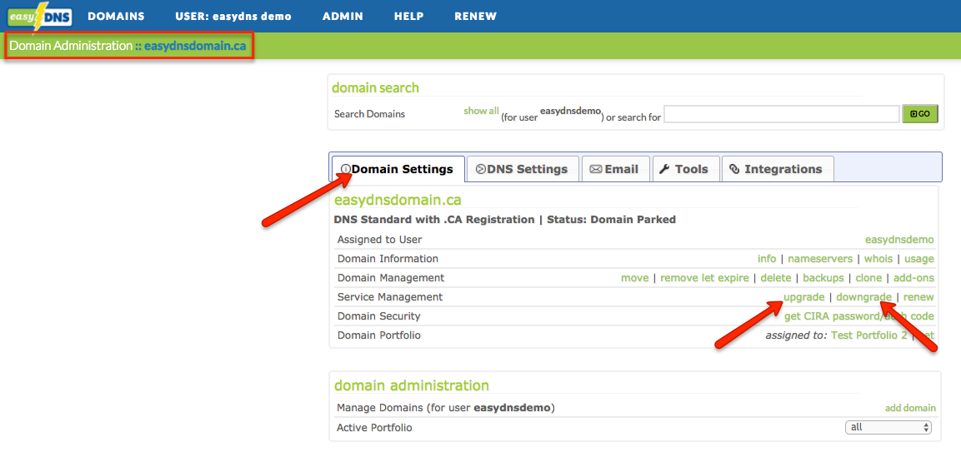Switch to the Tools tab
The image size is (961, 457).
[x=685, y=169]
